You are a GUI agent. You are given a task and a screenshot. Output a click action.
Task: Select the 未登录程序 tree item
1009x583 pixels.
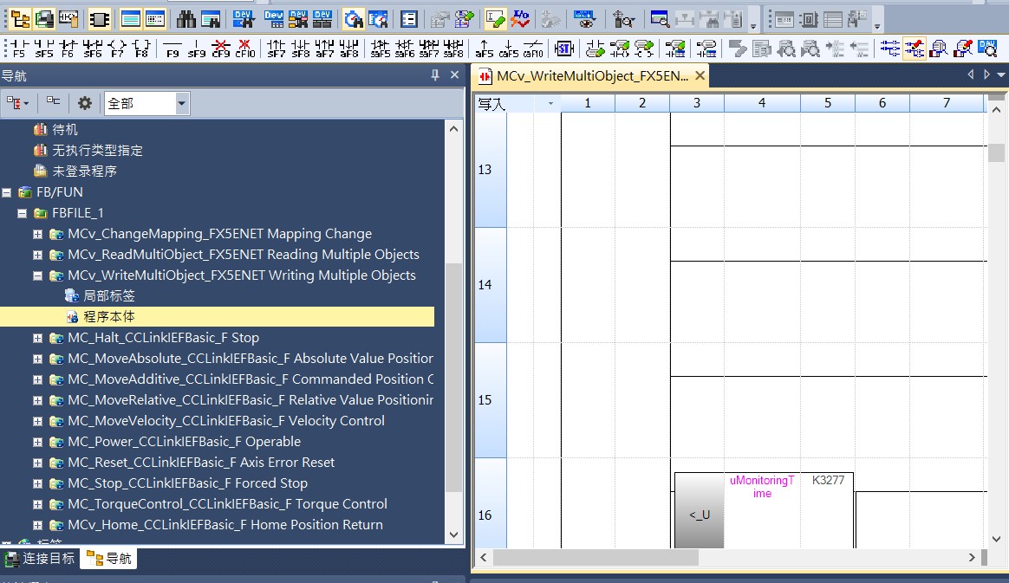coord(84,172)
